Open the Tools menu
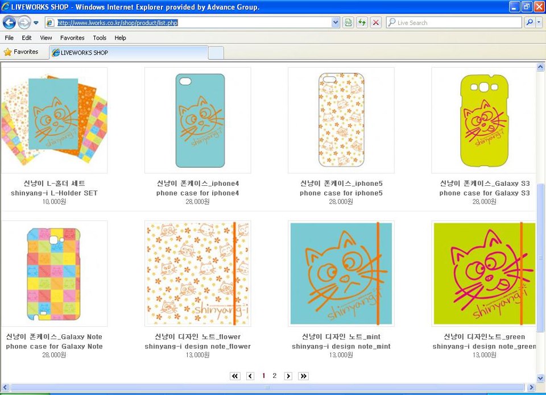The width and height of the screenshot is (546, 395). click(x=100, y=38)
